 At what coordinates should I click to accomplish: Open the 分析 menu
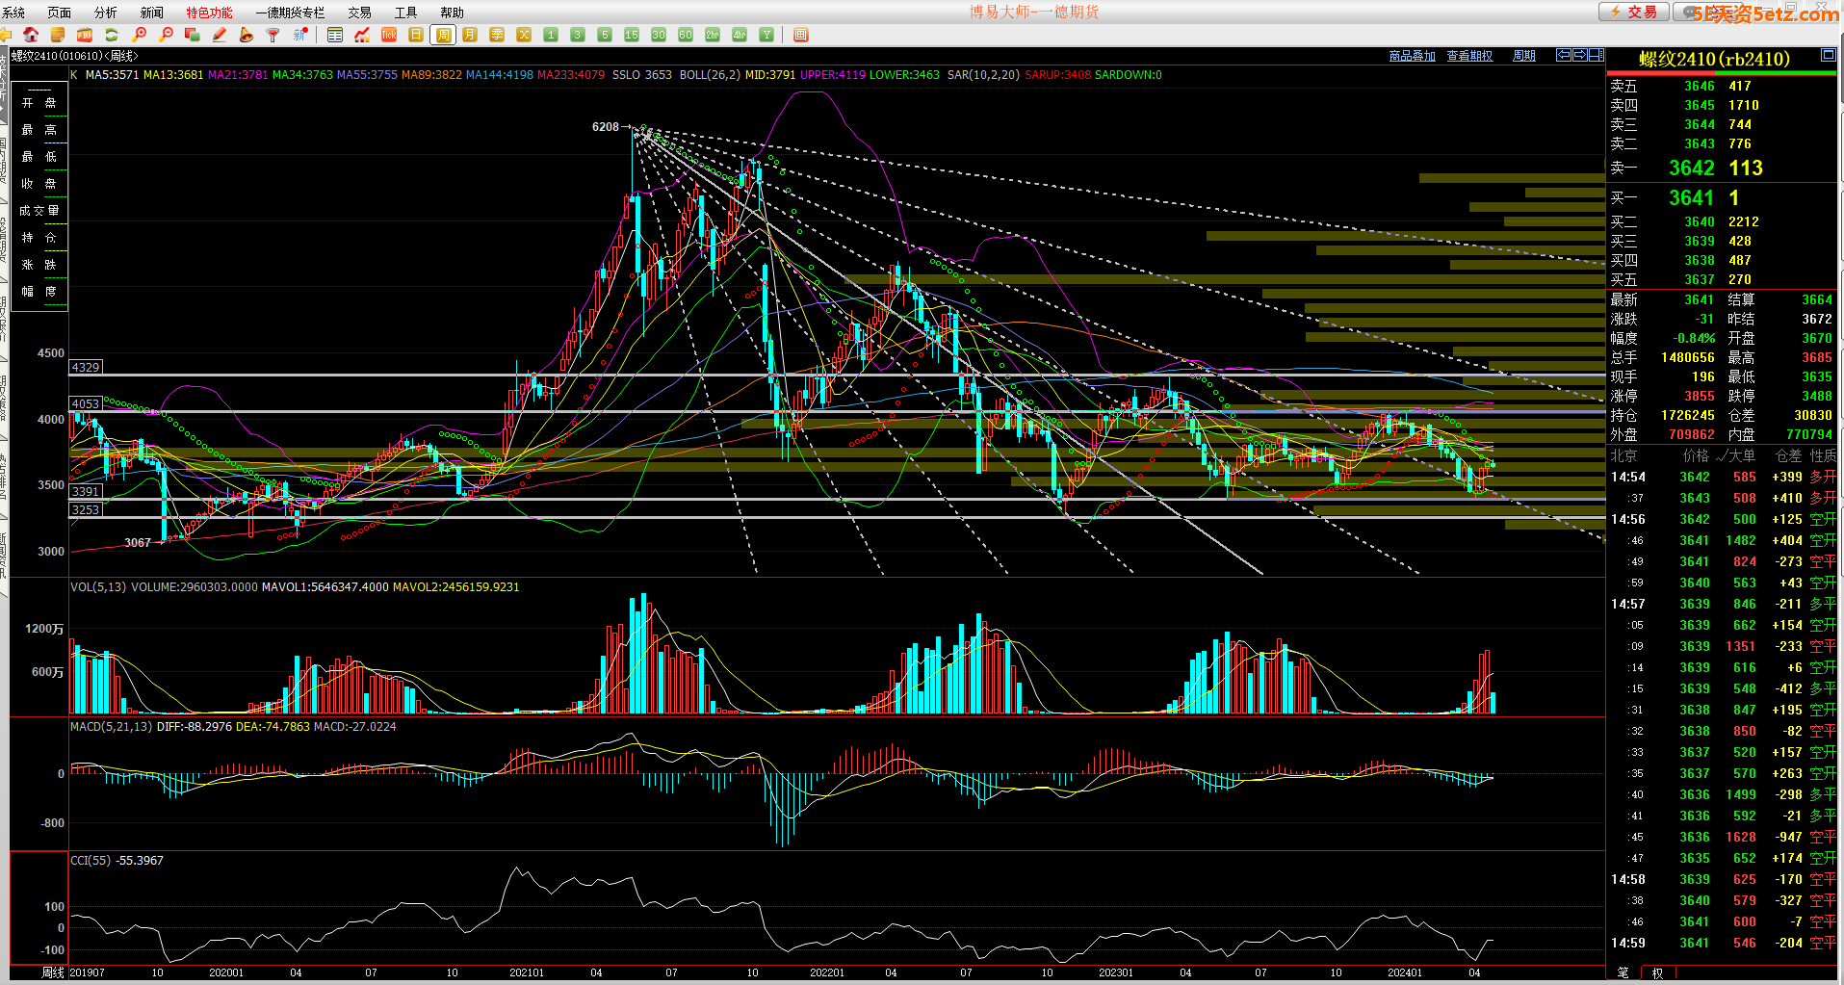pos(105,13)
